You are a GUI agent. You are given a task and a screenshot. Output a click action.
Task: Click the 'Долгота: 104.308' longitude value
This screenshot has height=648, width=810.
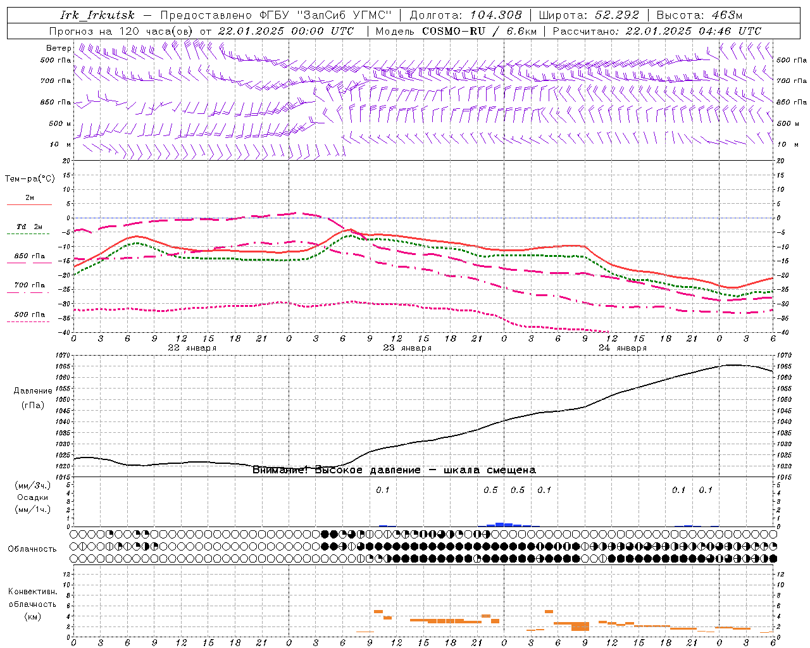466,15
